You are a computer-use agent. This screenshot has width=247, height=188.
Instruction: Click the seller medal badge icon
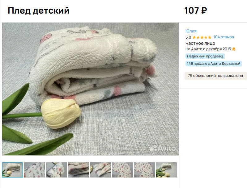tap(234, 49)
